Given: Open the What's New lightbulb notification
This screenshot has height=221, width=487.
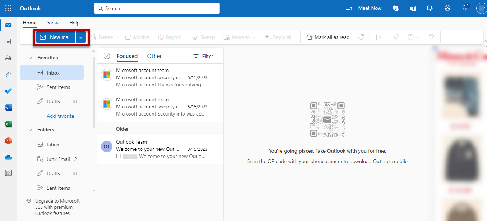Looking at the screenshot, I should click(x=464, y=8).
